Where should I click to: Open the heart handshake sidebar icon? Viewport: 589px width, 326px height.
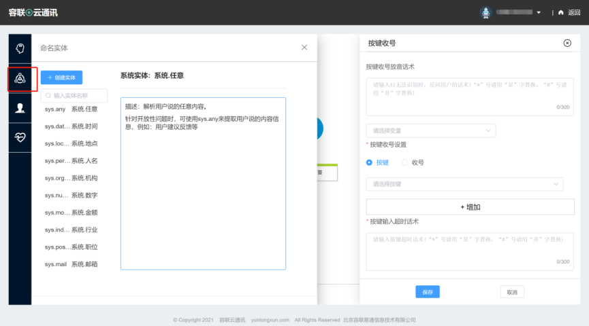(20, 137)
